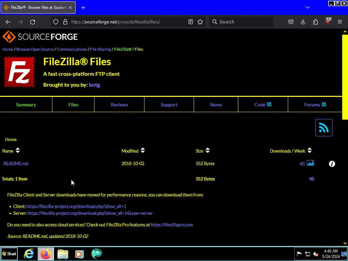Screen dimensions: 348x261
Task: Open README.md downloads stats chart icon
Action: pyautogui.click(x=310, y=163)
